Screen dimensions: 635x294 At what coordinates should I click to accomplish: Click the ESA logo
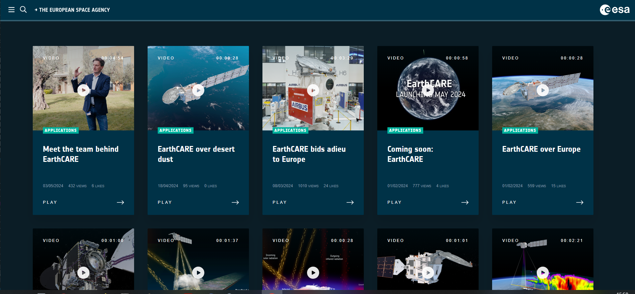[614, 10]
